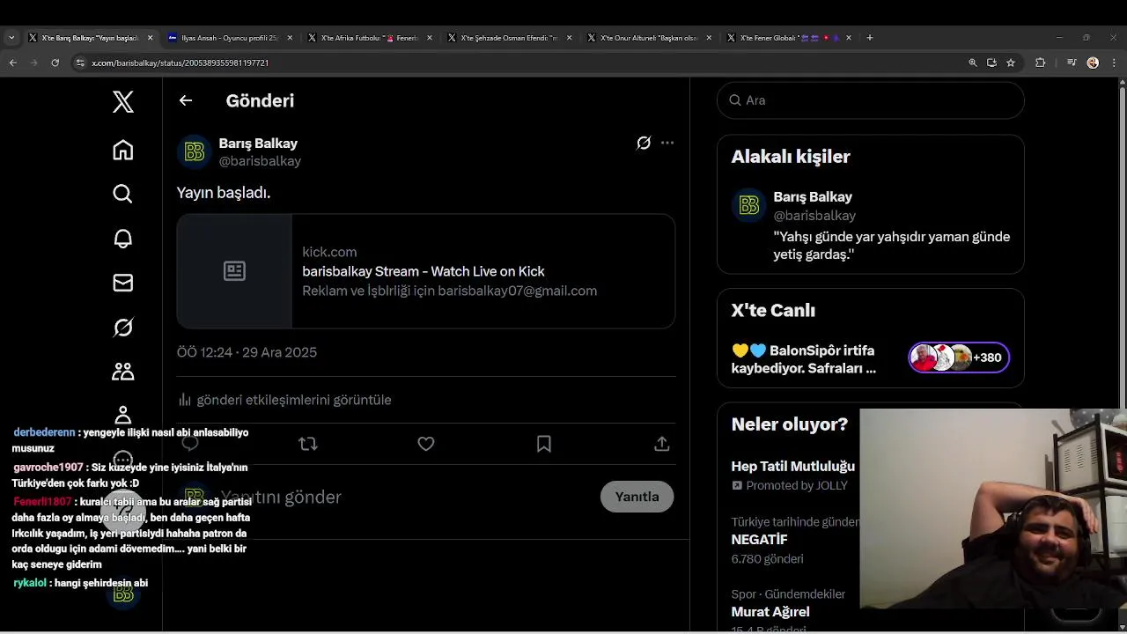Open Grok from the left sidebar

123,328
